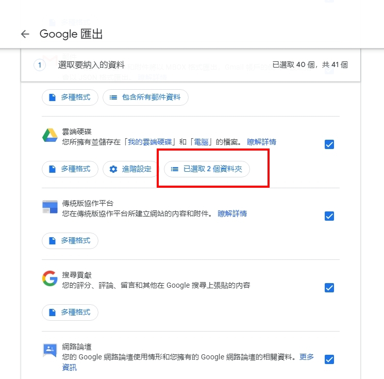Click the 網路論壇 Groups icon

50,350
